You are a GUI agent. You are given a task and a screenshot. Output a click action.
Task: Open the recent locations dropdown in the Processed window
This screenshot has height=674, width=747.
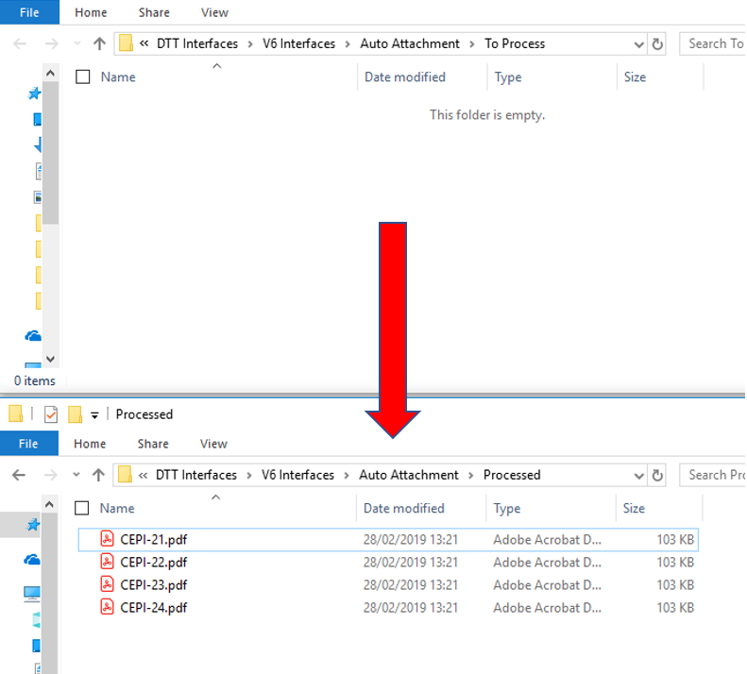click(76, 475)
